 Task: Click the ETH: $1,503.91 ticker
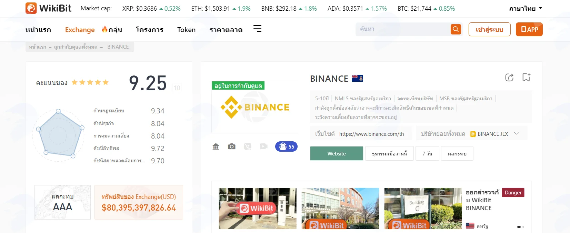point(221,9)
